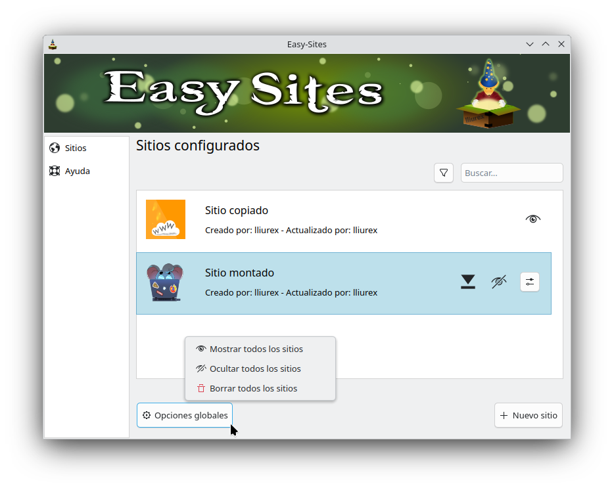Click the orange Sitio copiado thumbnail

[166, 219]
